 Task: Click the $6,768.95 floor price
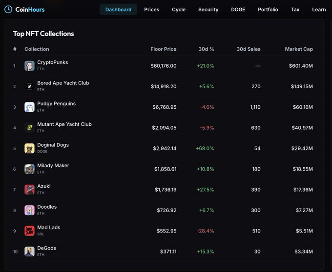(165, 107)
